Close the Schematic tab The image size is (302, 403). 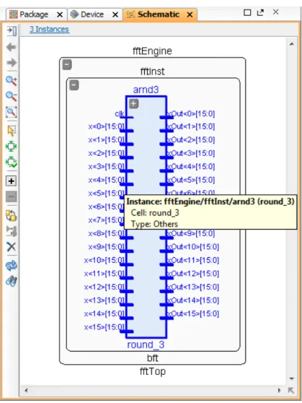190,14
